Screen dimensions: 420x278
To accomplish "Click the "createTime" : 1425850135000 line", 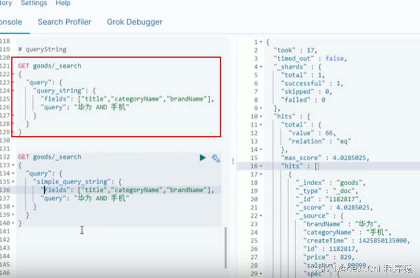I will coord(356,241).
